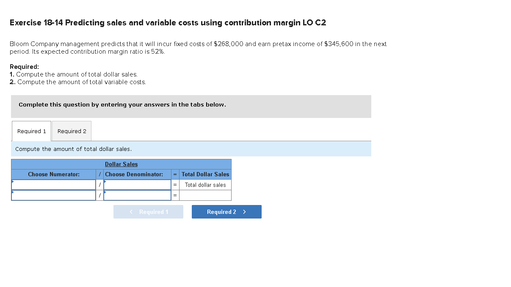511x287 pixels.
Task: Click the dropdown marker in first denominator cell
Action: tap(105, 182)
